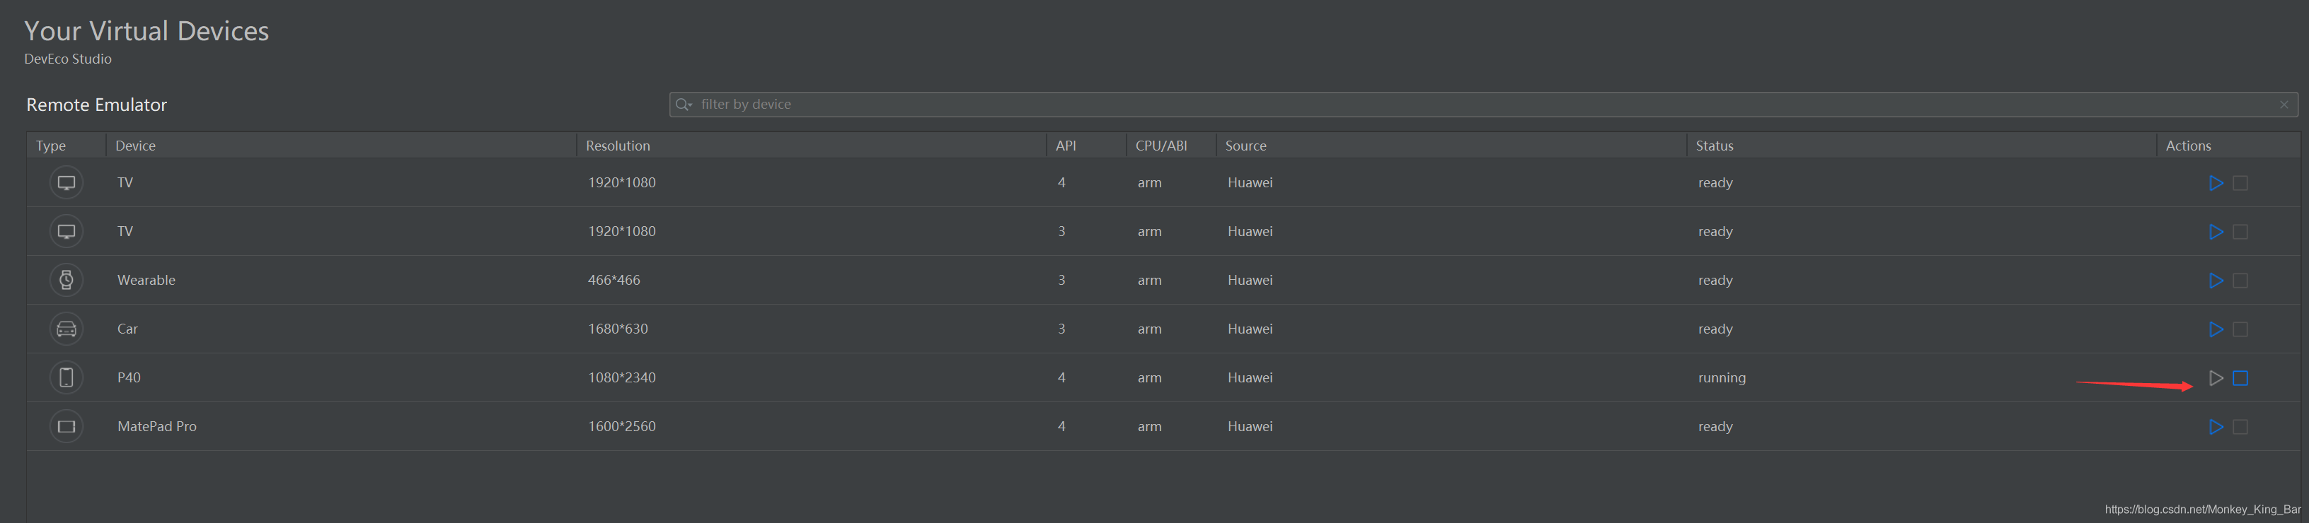
Task: Click the 1600*2560 resolution cell
Action: (622, 426)
